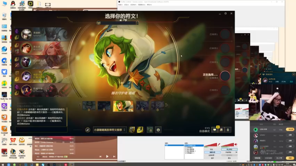The image size is (296, 166).
Task: Click the OBS Global Sources button
Action: point(212,155)
